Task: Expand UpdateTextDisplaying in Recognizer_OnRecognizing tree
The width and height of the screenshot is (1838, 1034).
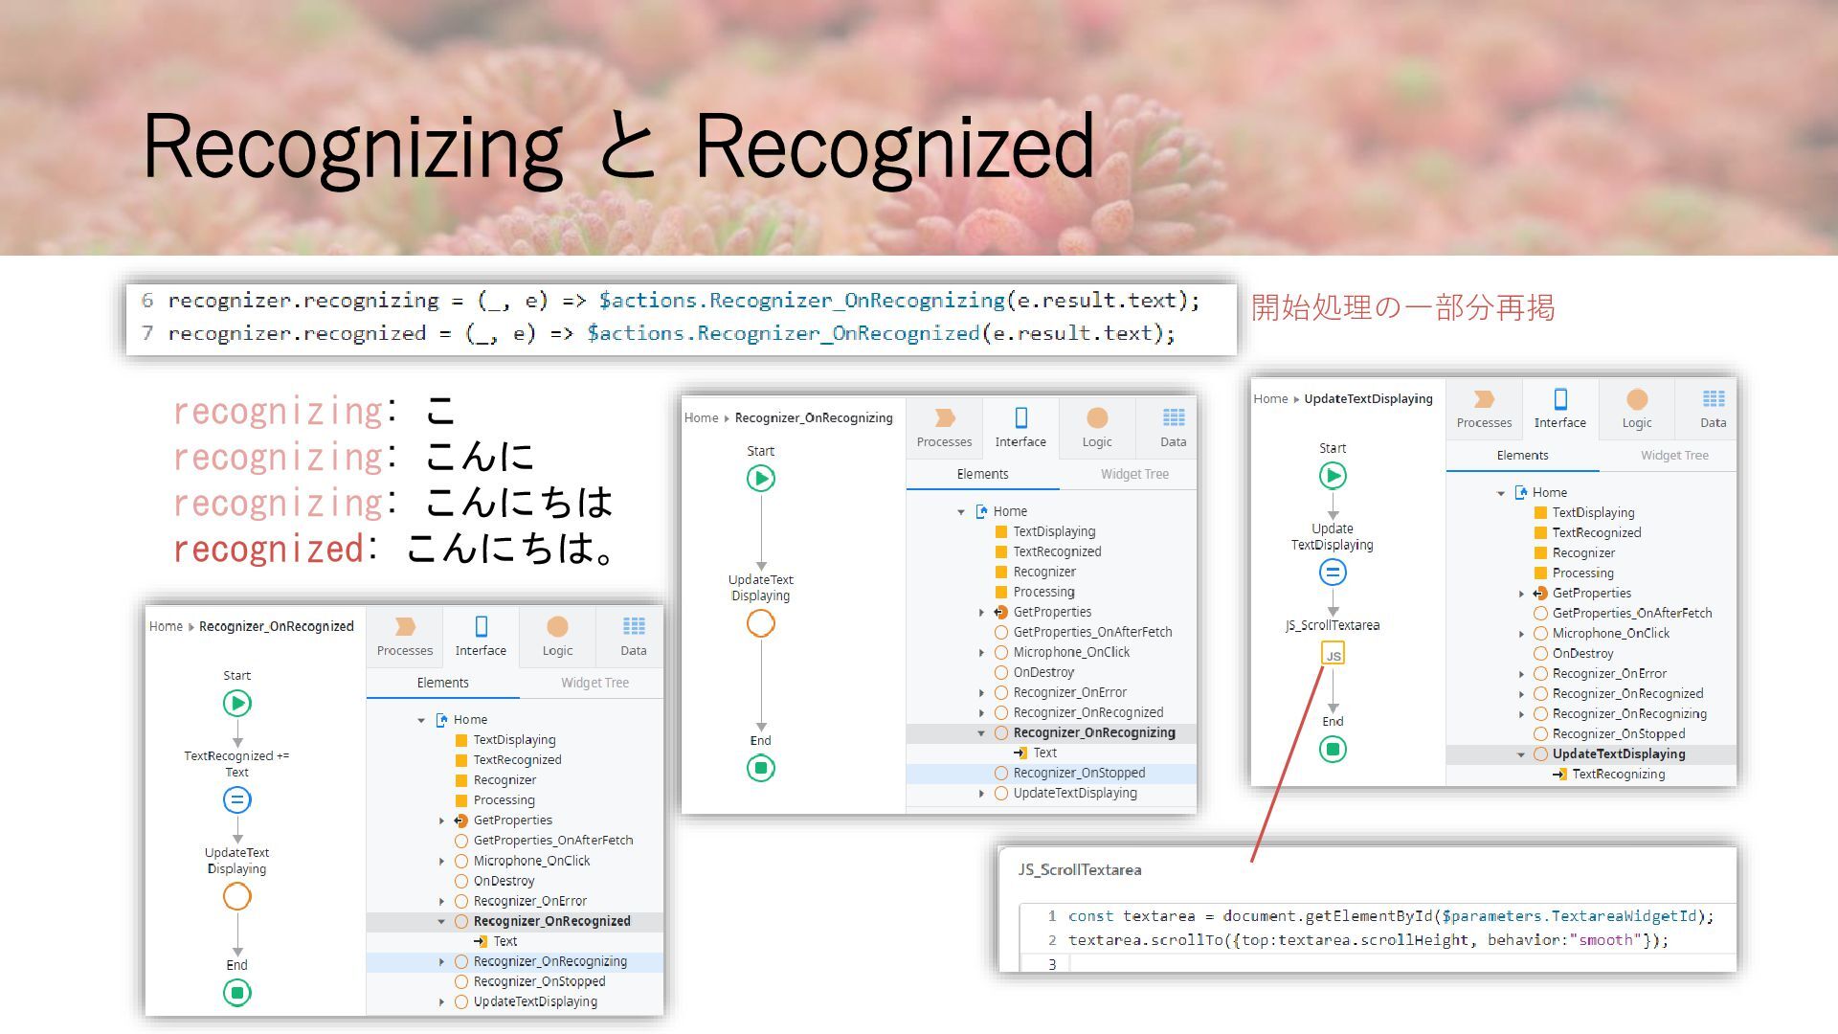Action: click(981, 794)
